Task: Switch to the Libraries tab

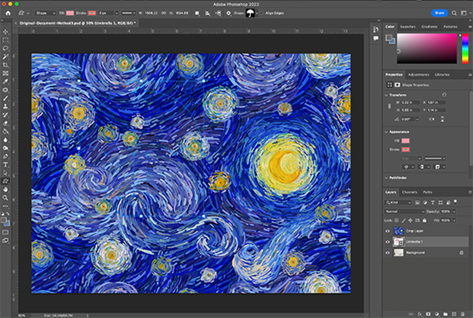Action: click(x=442, y=75)
